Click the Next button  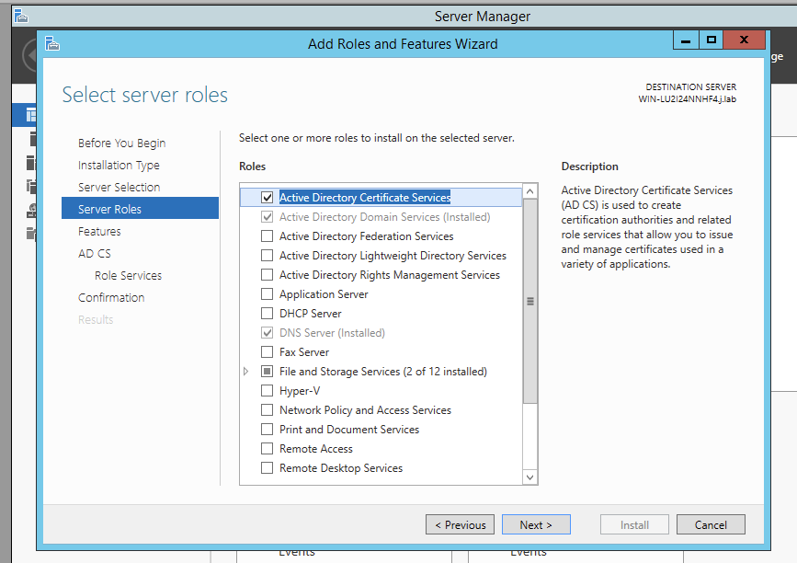point(536,524)
